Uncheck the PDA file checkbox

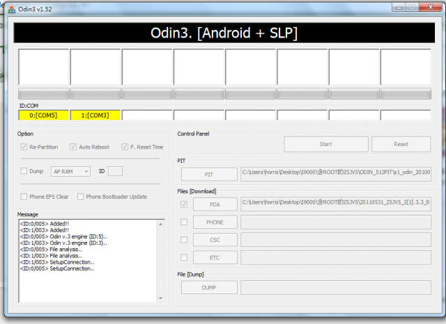coord(184,204)
